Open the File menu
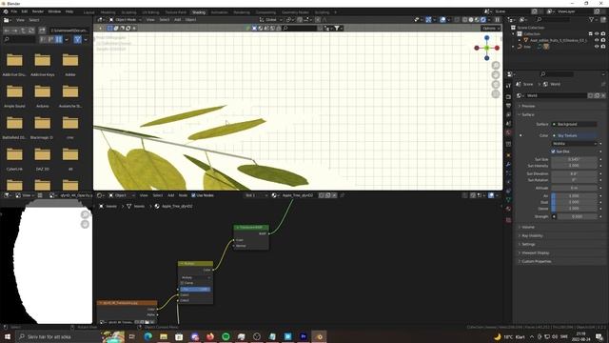The width and height of the screenshot is (609, 343). tap(14, 11)
